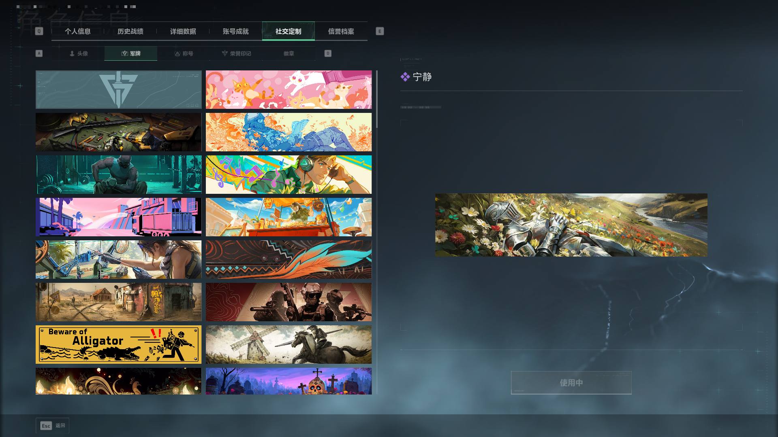
Task: Select the windmill and knight dog tag
Action: [289, 345]
